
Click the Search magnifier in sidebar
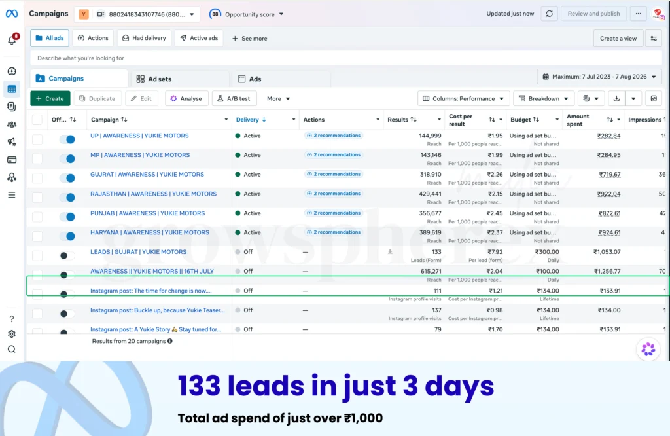tap(12, 349)
